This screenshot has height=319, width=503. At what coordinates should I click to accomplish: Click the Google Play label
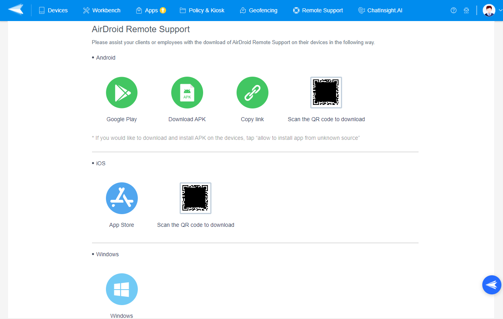pyautogui.click(x=122, y=119)
